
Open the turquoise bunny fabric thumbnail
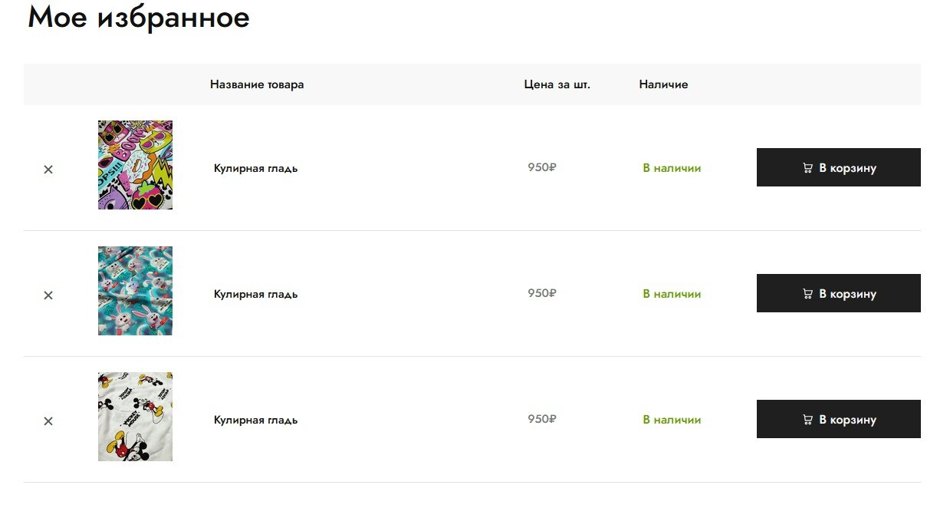[135, 291]
